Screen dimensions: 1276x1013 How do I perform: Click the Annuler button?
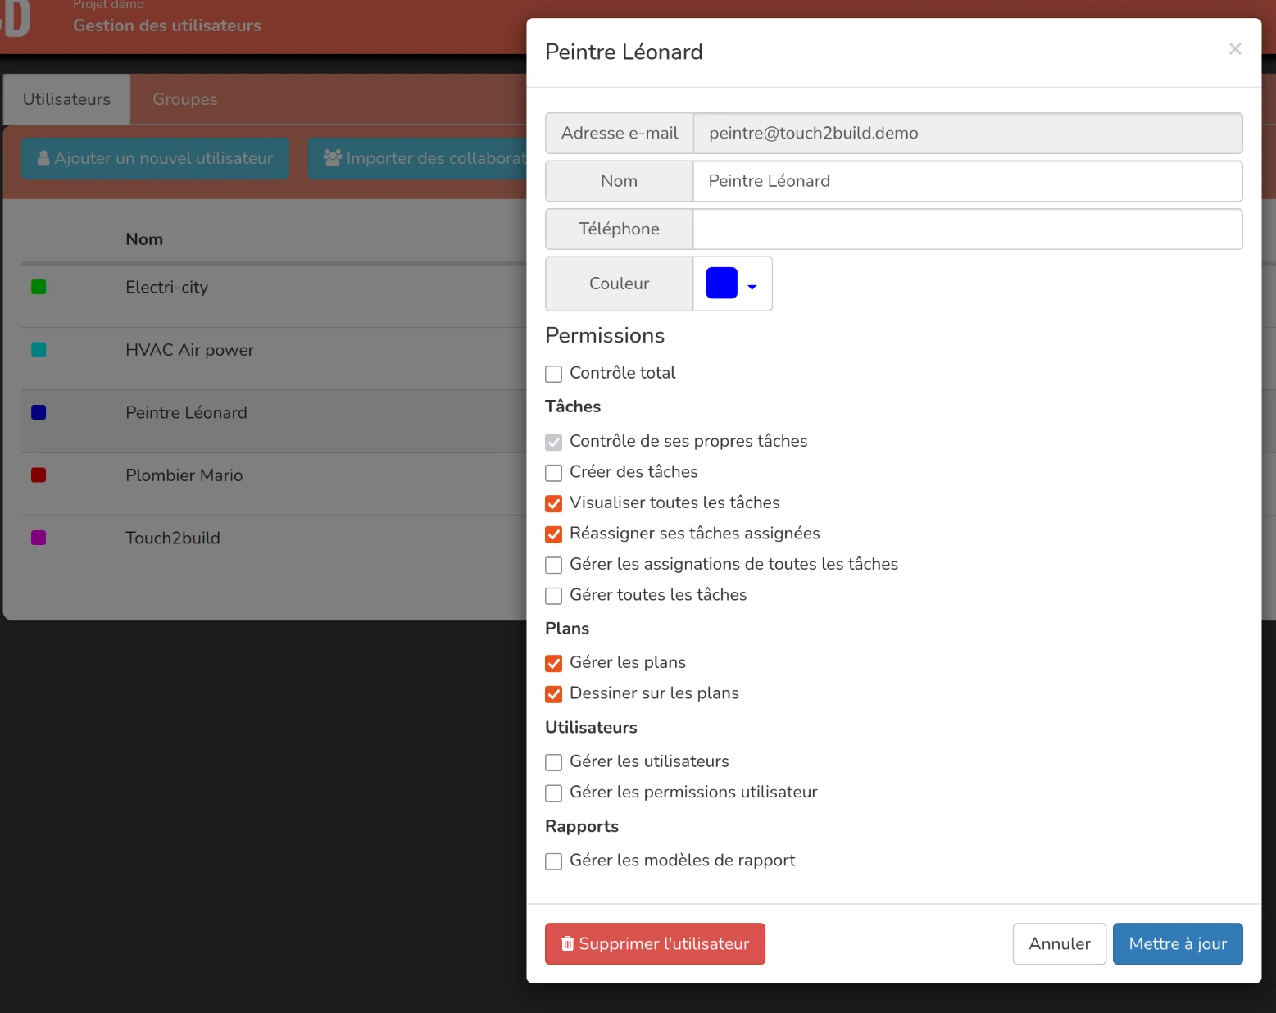tap(1059, 944)
